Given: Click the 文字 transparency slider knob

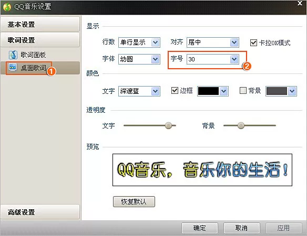Looking at the screenshot, I should click(x=168, y=125).
